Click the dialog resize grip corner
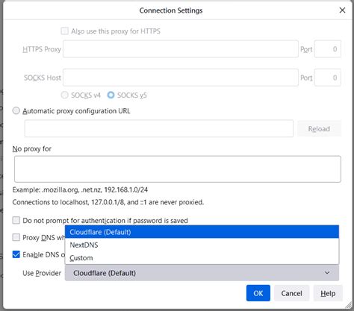The width and height of the screenshot is (354, 311). pyautogui.click(x=349, y=305)
